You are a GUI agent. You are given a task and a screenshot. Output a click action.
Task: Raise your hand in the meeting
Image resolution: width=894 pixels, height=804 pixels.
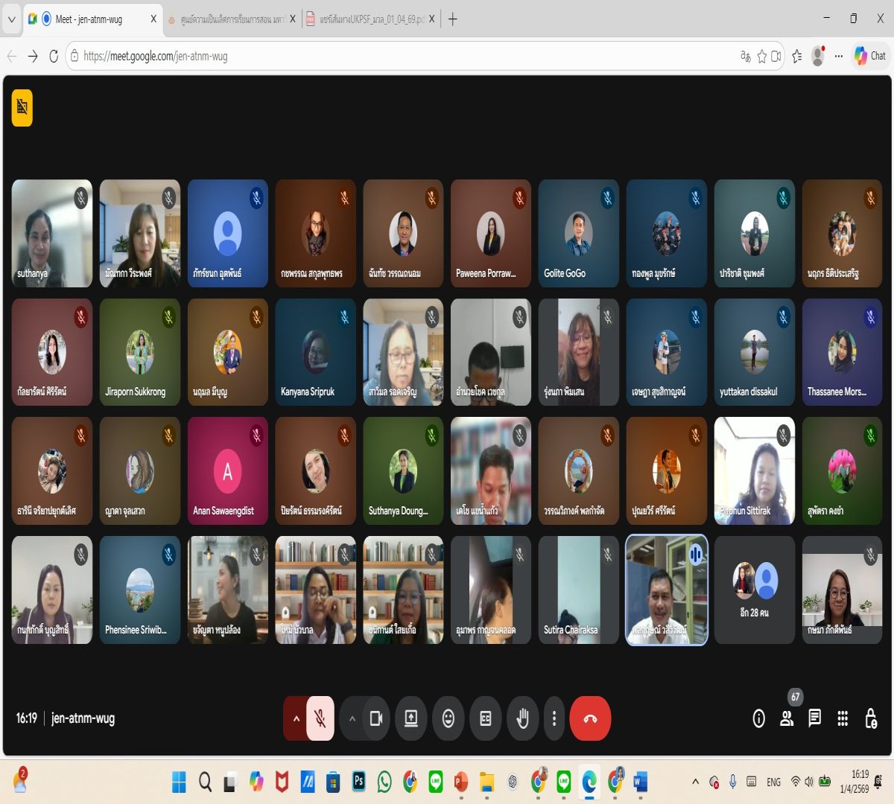tap(522, 718)
